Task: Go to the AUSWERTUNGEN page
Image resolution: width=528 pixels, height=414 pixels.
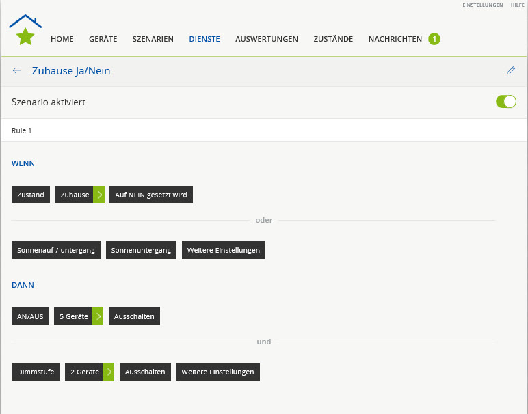Action: (266, 39)
